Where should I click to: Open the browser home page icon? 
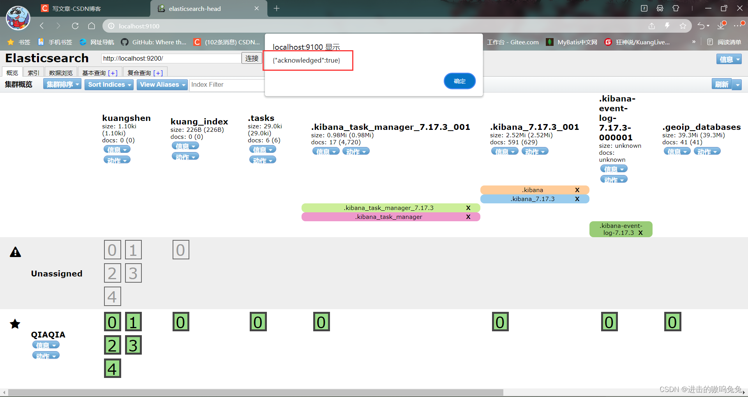92,26
